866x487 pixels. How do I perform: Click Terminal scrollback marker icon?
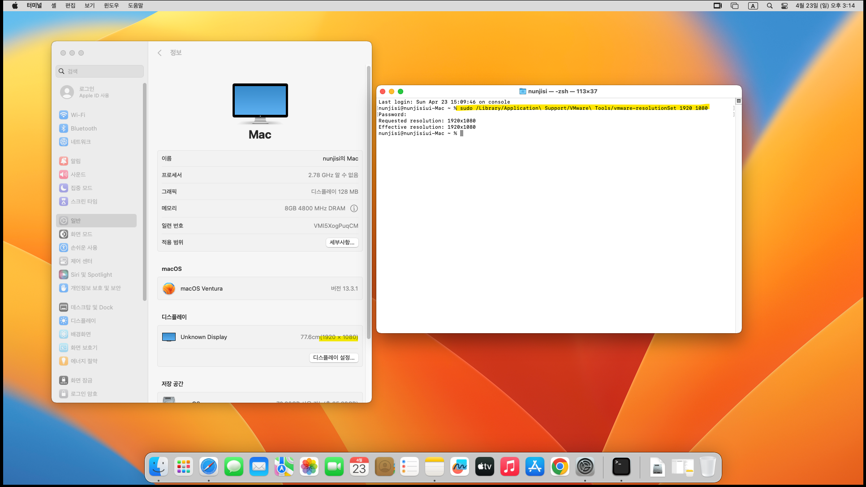(739, 101)
